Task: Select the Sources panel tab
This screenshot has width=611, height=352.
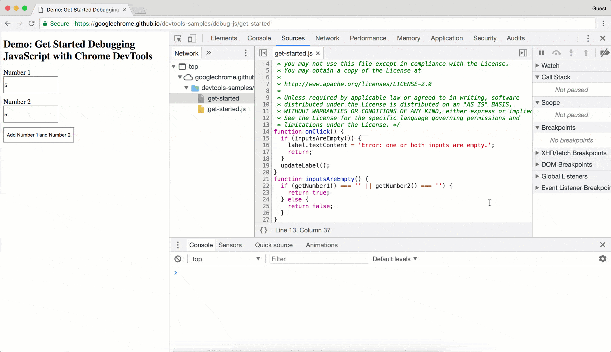Action: tap(292, 38)
